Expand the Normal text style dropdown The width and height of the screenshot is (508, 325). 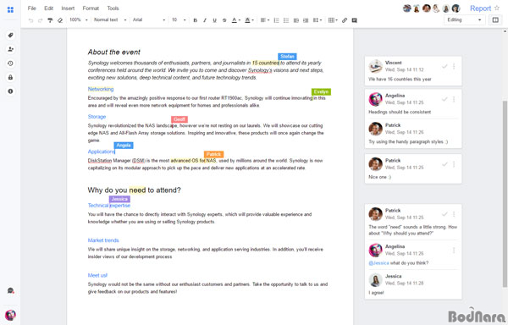point(110,19)
